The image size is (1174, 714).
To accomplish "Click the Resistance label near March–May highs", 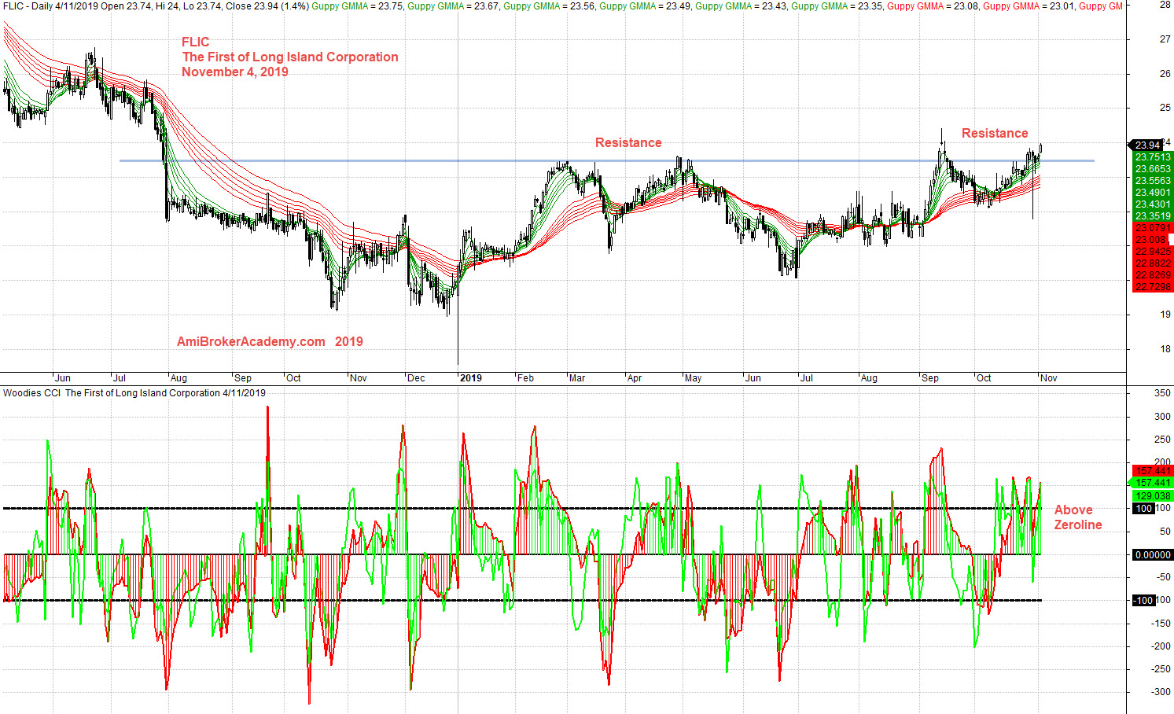I will pos(628,142).
